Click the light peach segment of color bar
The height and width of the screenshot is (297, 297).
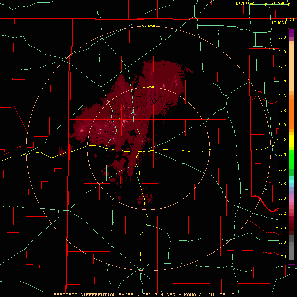291,68
